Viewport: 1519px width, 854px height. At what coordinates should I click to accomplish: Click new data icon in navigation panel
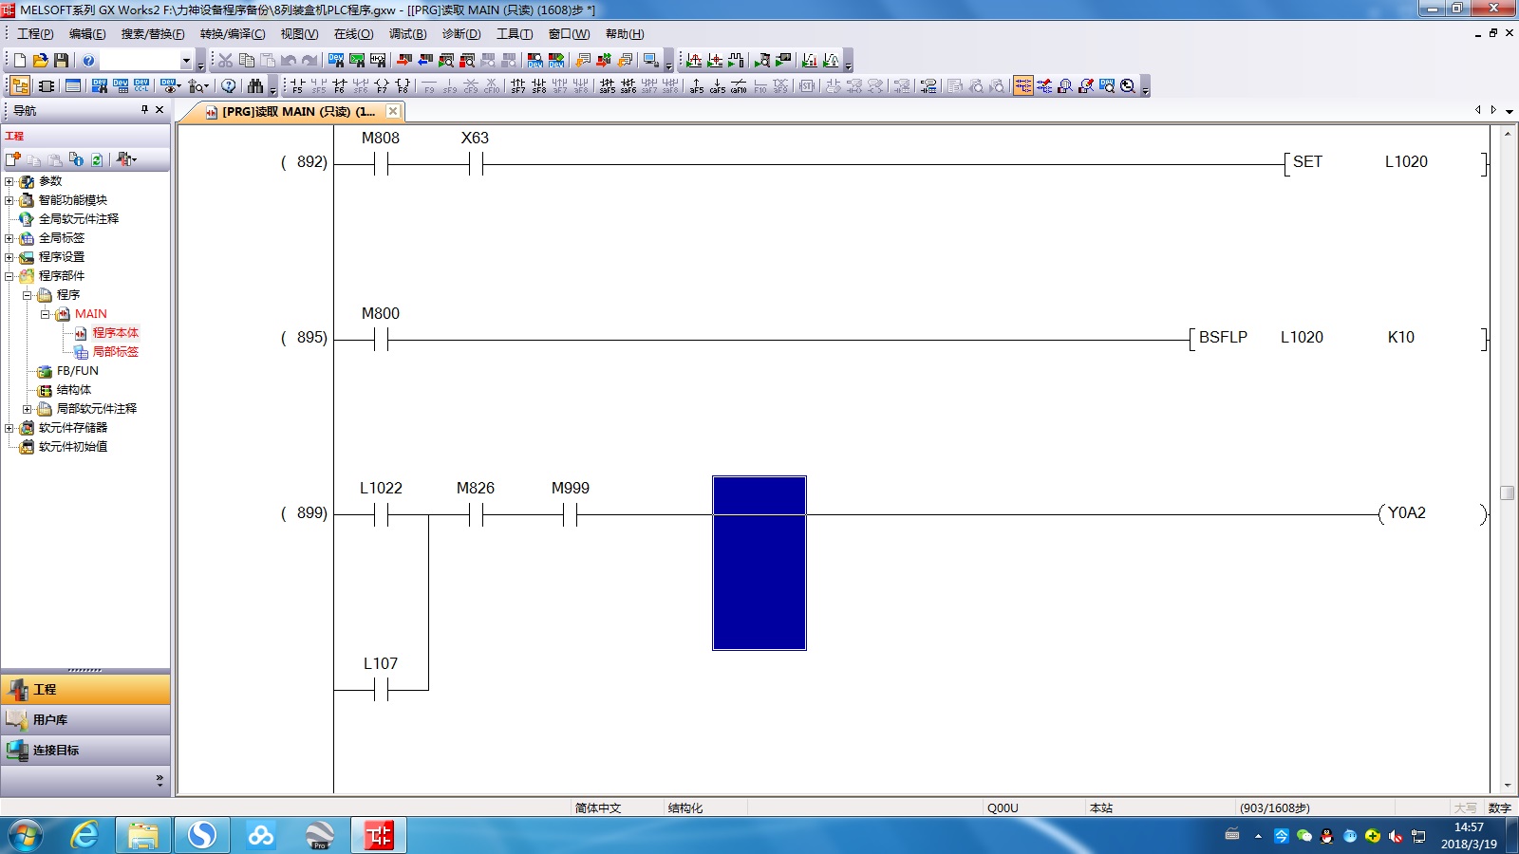point(13,159)
